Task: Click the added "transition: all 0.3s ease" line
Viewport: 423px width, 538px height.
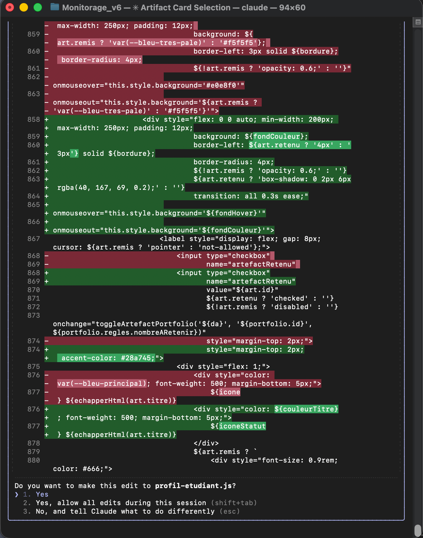Action: 251,196
